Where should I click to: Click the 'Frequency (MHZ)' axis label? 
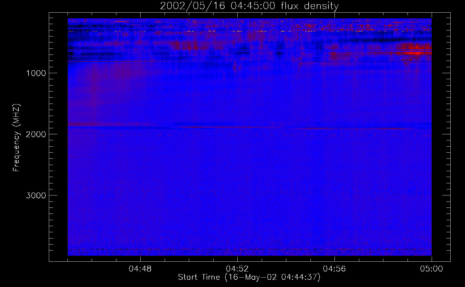(16, 138)
